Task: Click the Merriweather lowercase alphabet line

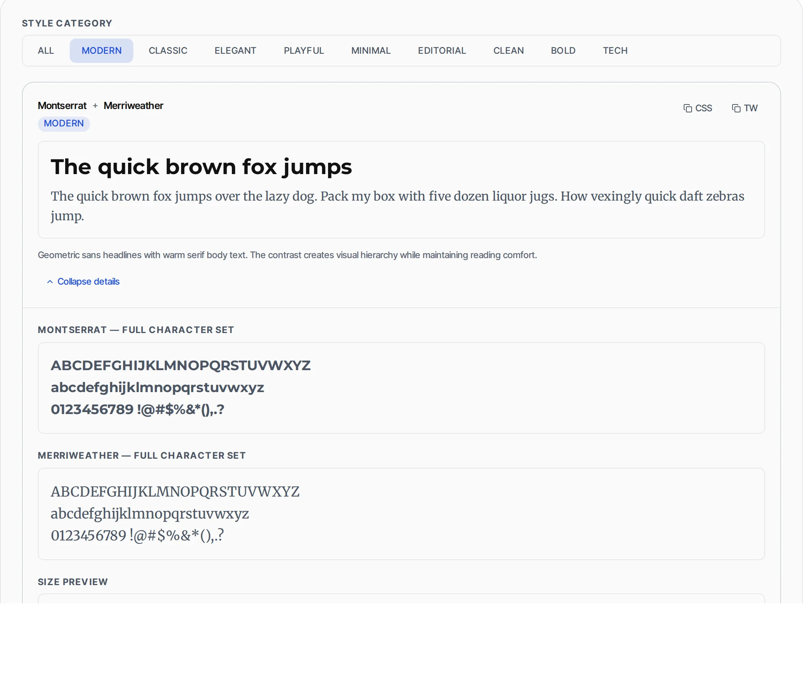Action: pyautogui.click(x=150, y=514)
